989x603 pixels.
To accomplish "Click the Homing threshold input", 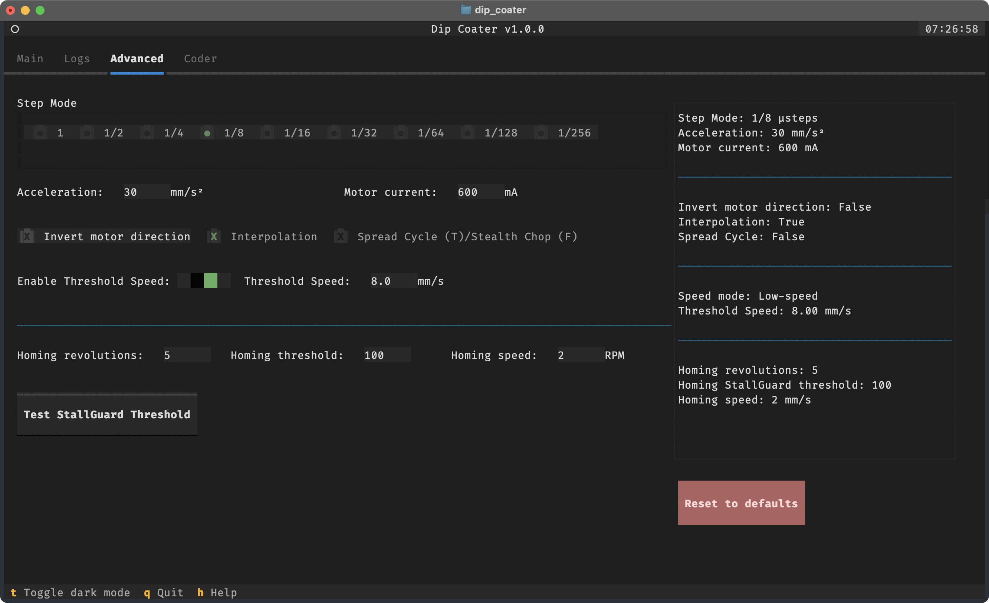I will [x=387, y=355].
